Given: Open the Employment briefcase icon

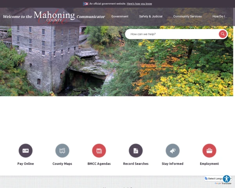Looking at the screenshot, I should tap(209, 150).
